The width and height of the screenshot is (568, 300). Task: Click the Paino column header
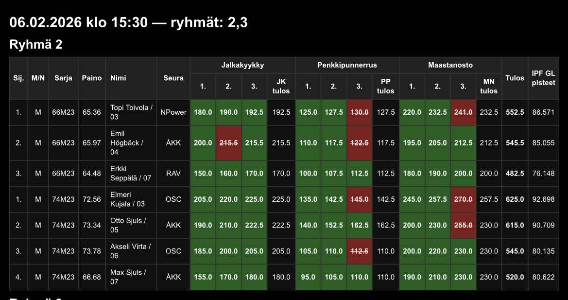(92, 78)
